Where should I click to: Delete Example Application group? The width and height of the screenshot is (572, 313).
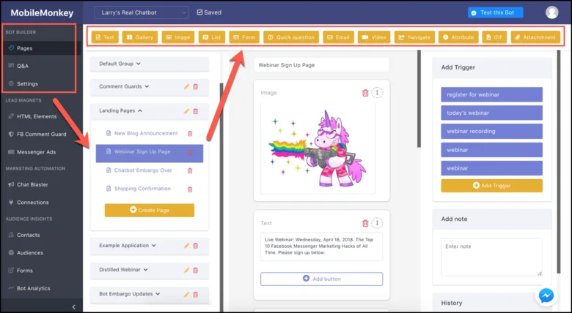pos(196,246)
